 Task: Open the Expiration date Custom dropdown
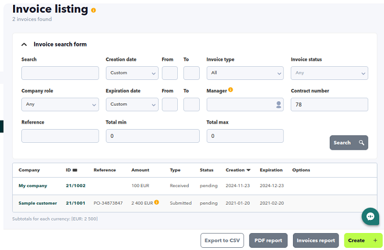pyautogui.click(x=132, y=104)
